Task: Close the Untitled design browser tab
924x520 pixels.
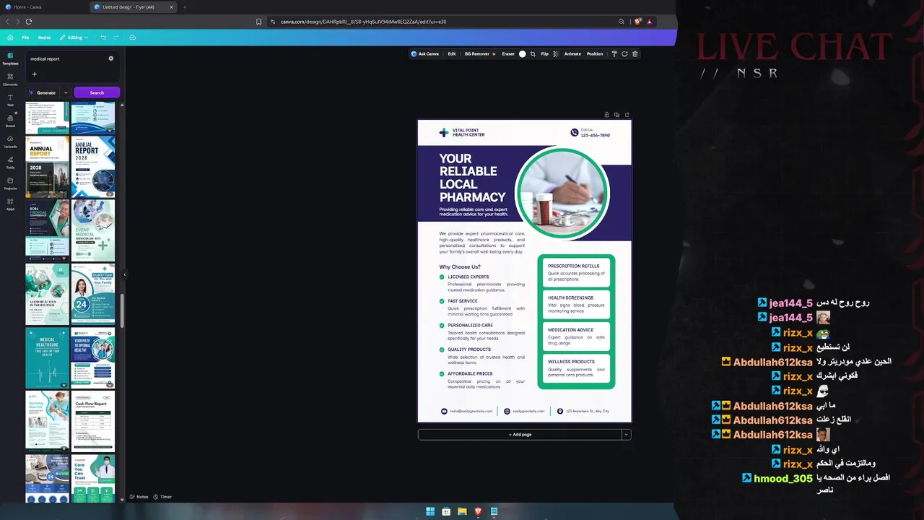Action: (x=172, y=7)
